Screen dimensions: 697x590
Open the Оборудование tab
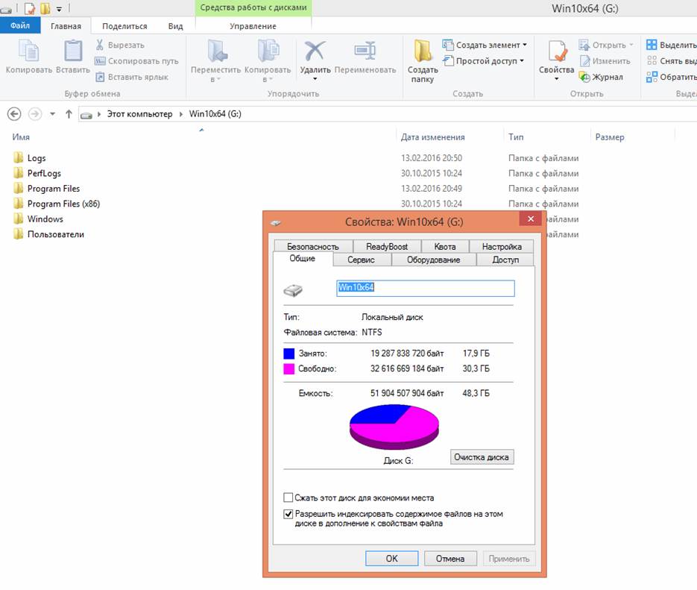click(x=433, y=260)
